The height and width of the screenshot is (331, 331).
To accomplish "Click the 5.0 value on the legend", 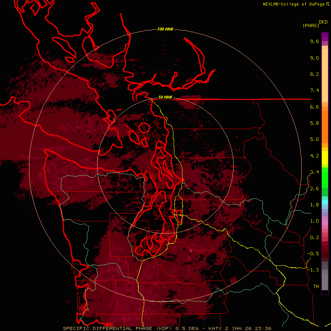I will (314, 139).
